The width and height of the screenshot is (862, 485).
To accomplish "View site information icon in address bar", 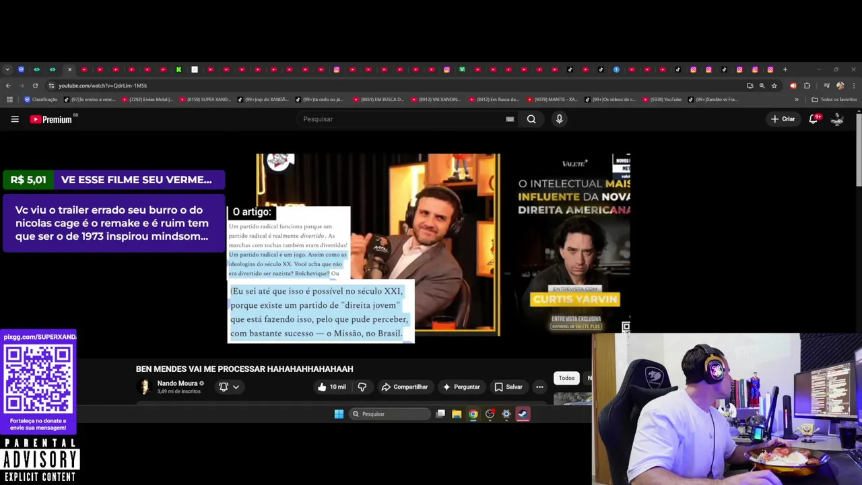I will [x=51, y=86].
